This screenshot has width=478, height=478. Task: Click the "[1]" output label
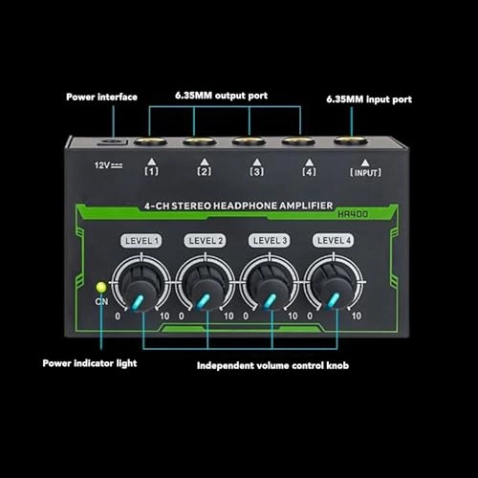[152, 171]
